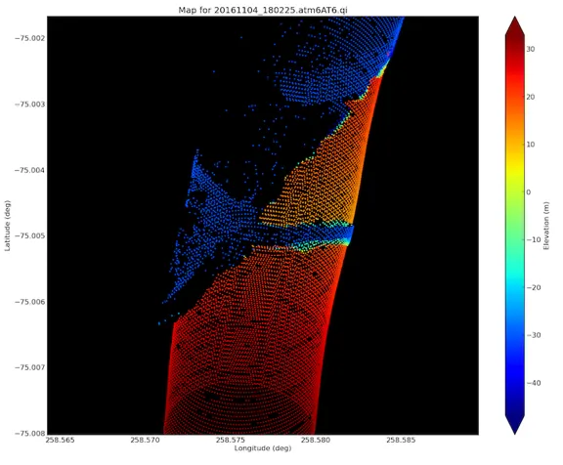The width and height of the screenshot is (563, 465).
Task: Click latitude tick label -75.003
Action: click(30, 105)
